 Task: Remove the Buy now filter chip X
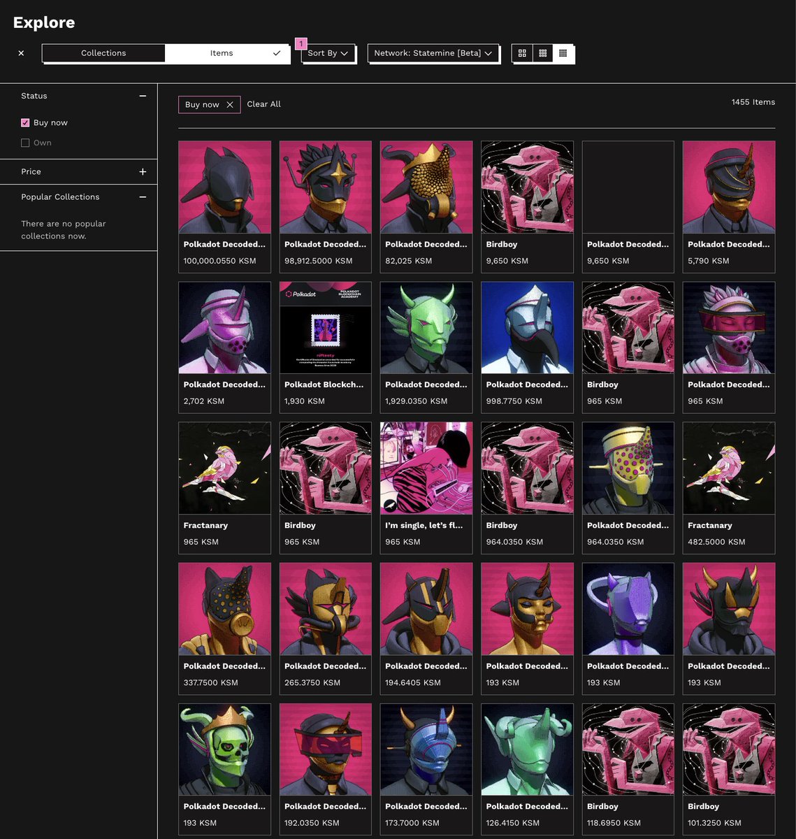(x=230, y=105)
